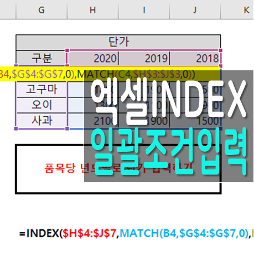This screenshot has height=253, width=254.
Task: Select column H header
Action: tap(92, 9)
